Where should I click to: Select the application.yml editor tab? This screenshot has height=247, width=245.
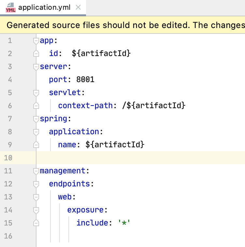pos(44,7)
